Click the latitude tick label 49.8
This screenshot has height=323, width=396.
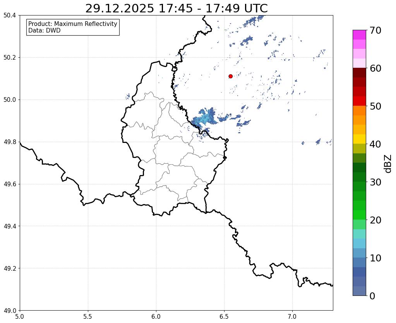pyautogui.click(x=10, y=142)
